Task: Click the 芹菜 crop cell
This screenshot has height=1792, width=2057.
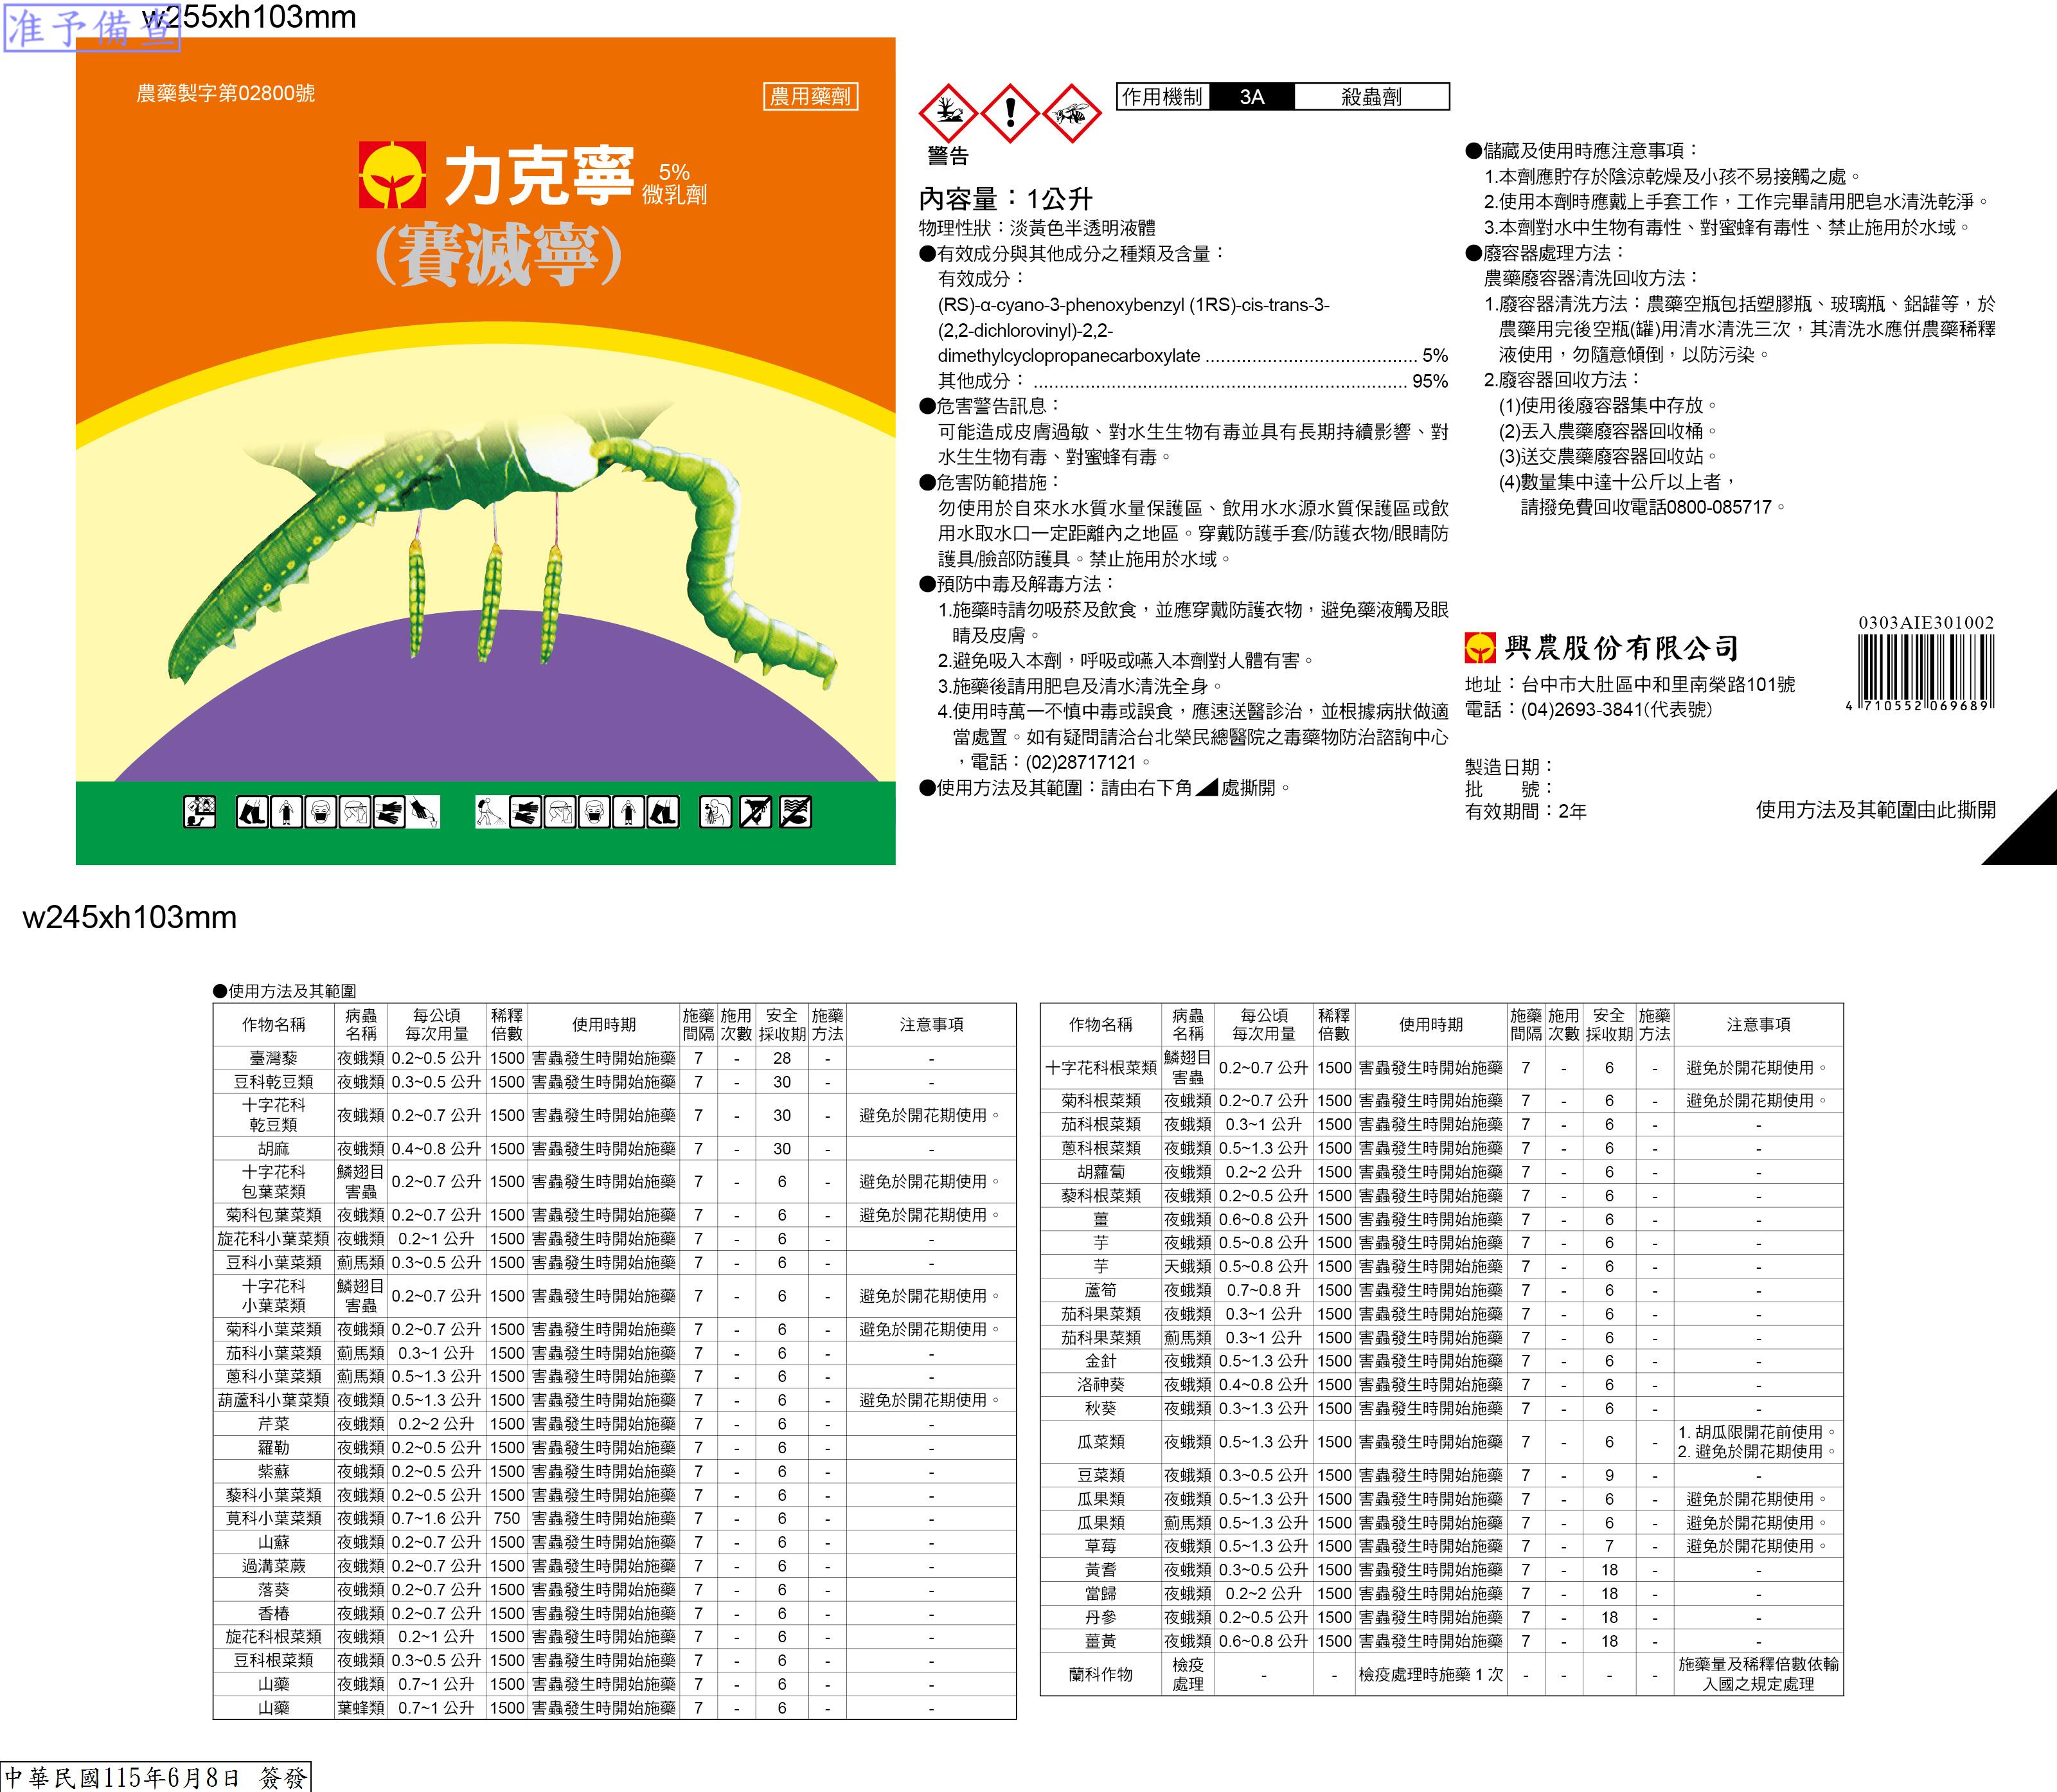Action: coord(274,1424)
